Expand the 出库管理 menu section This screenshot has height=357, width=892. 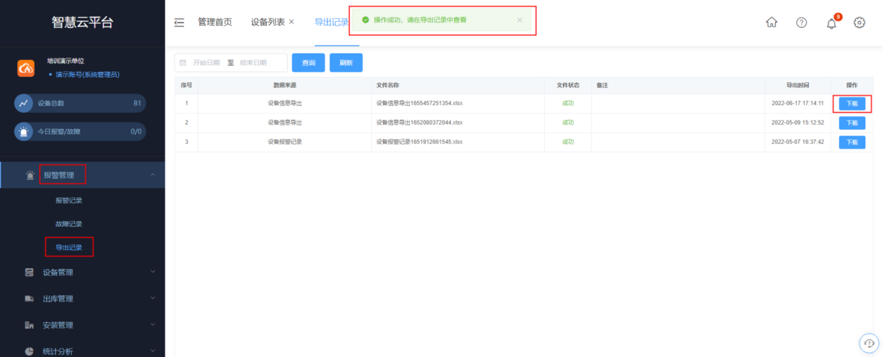tap(153, 299)
